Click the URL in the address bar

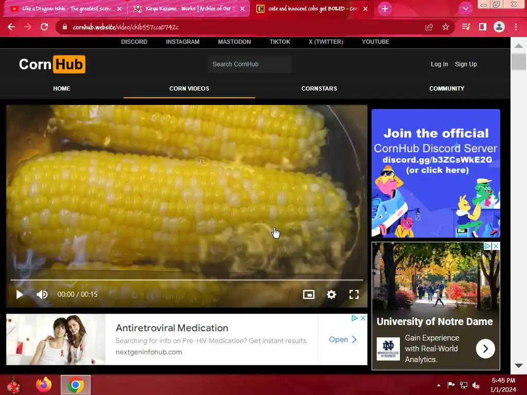coord(126,27)
